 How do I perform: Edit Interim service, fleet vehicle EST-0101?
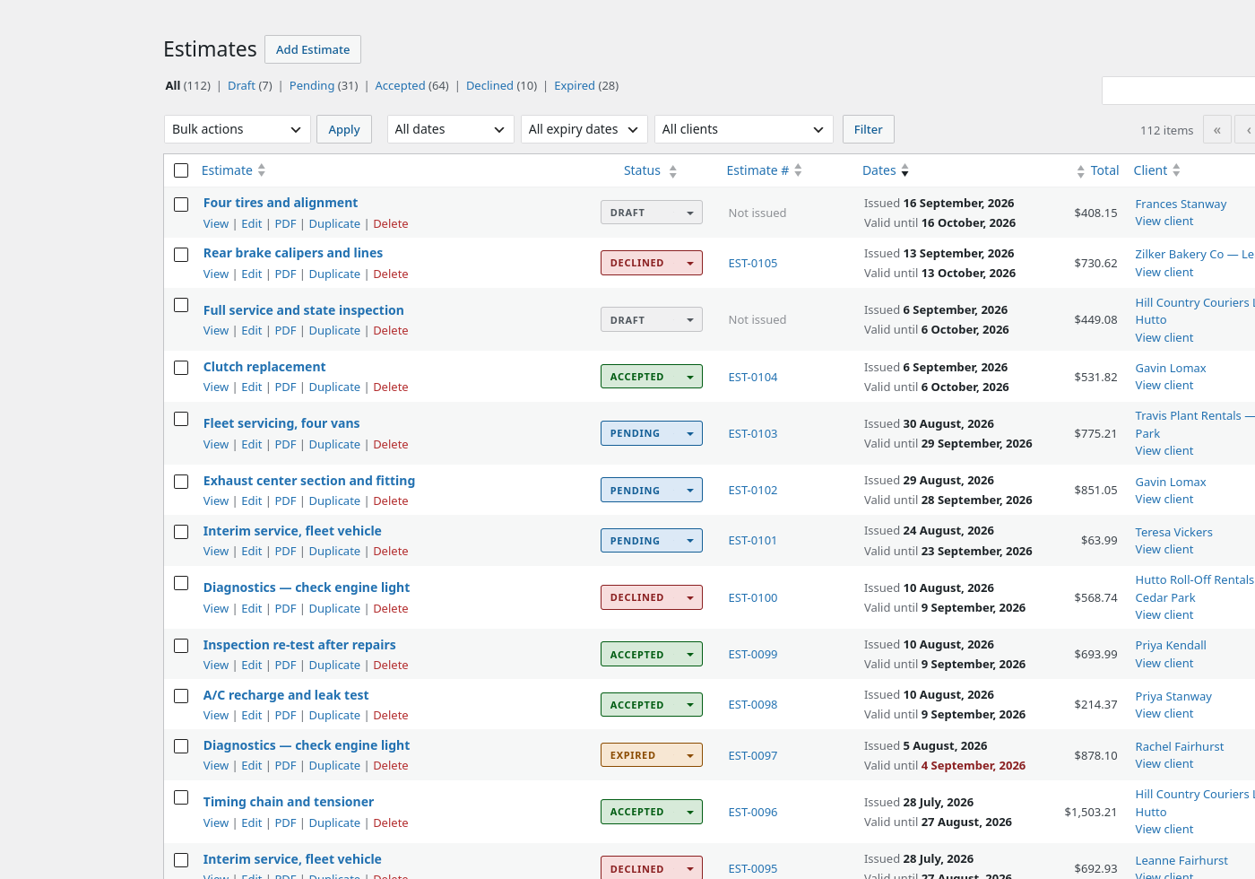click(252, 552)
